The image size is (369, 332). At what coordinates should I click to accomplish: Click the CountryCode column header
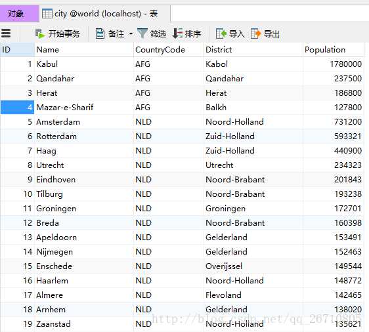click(169, 50)
